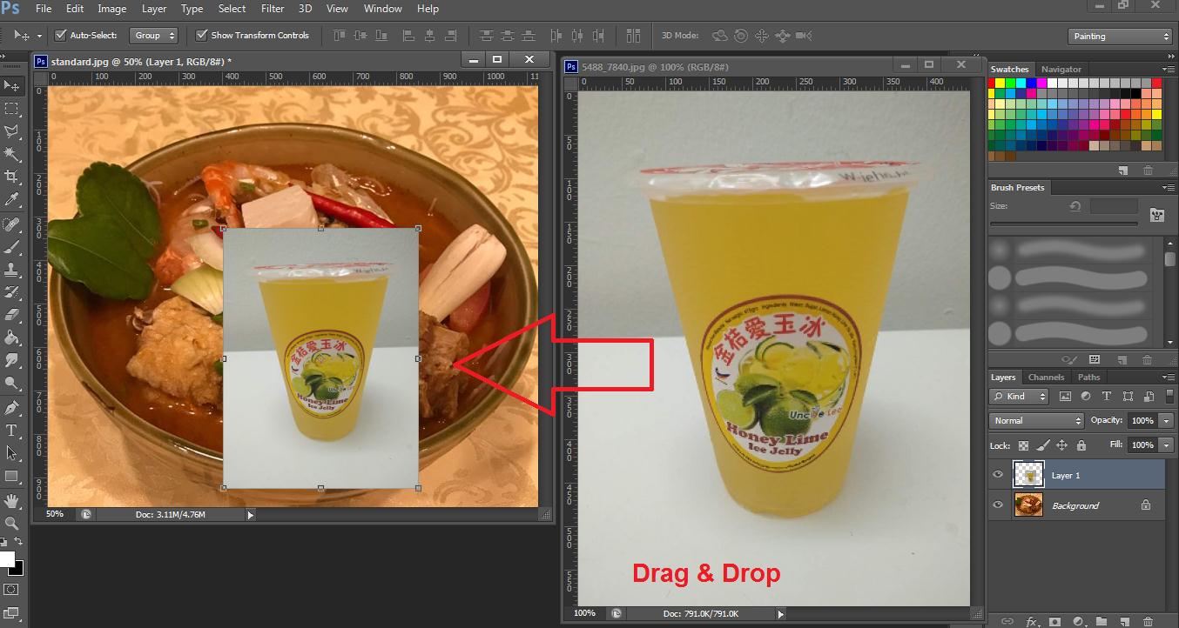Select the Rectangular Marquee tool

(x=12, y=109)
